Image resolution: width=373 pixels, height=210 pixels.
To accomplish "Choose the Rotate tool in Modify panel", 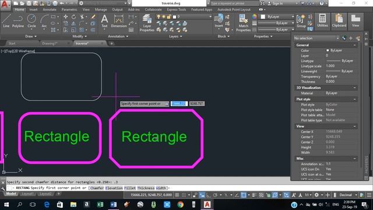I will tap(74, 17).
